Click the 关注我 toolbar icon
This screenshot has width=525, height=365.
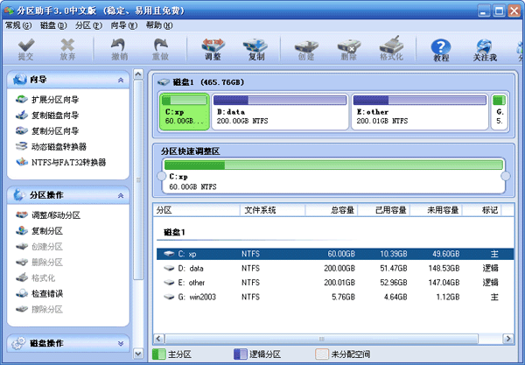coord(486,49)
